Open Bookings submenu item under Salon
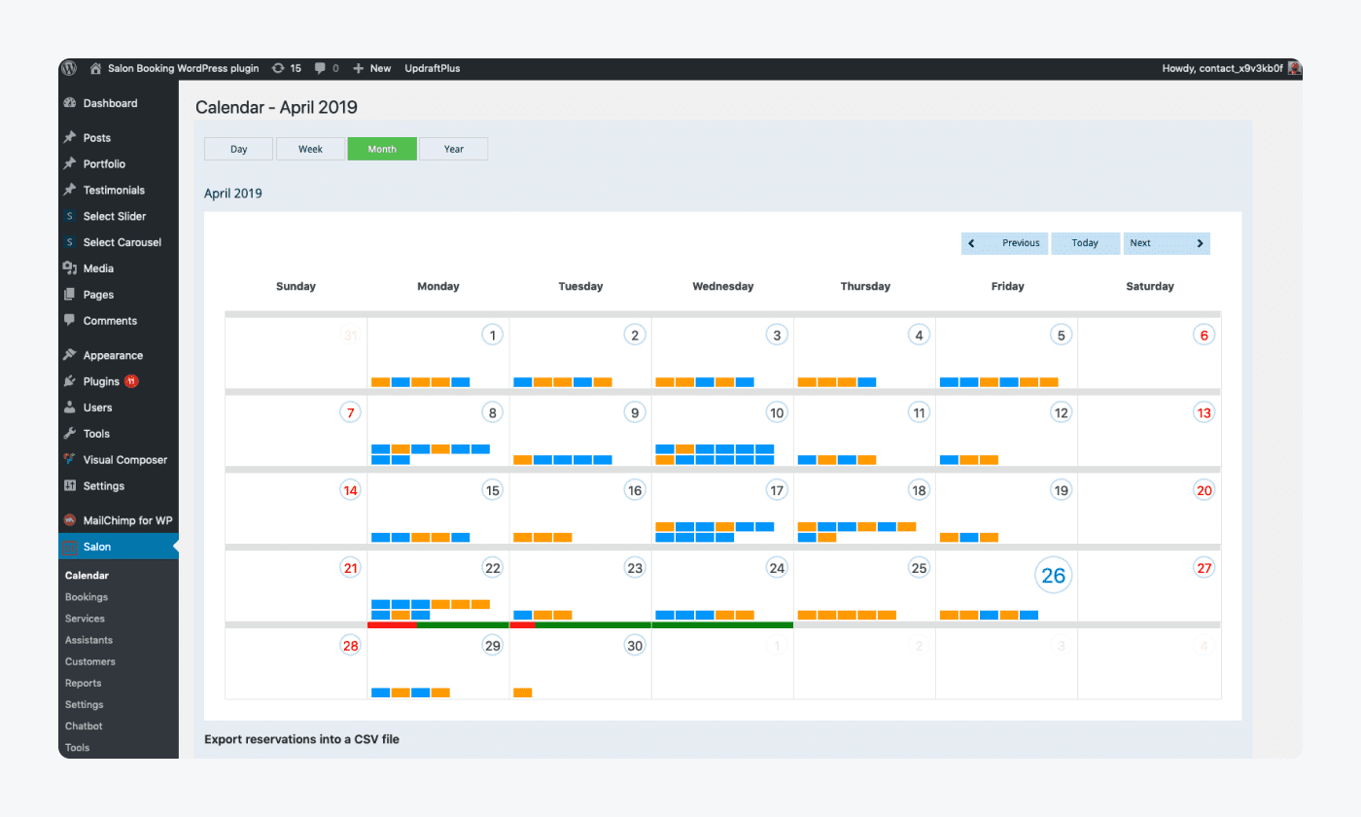This screenshot has height=817, width=1361. (x=87, y=597)
